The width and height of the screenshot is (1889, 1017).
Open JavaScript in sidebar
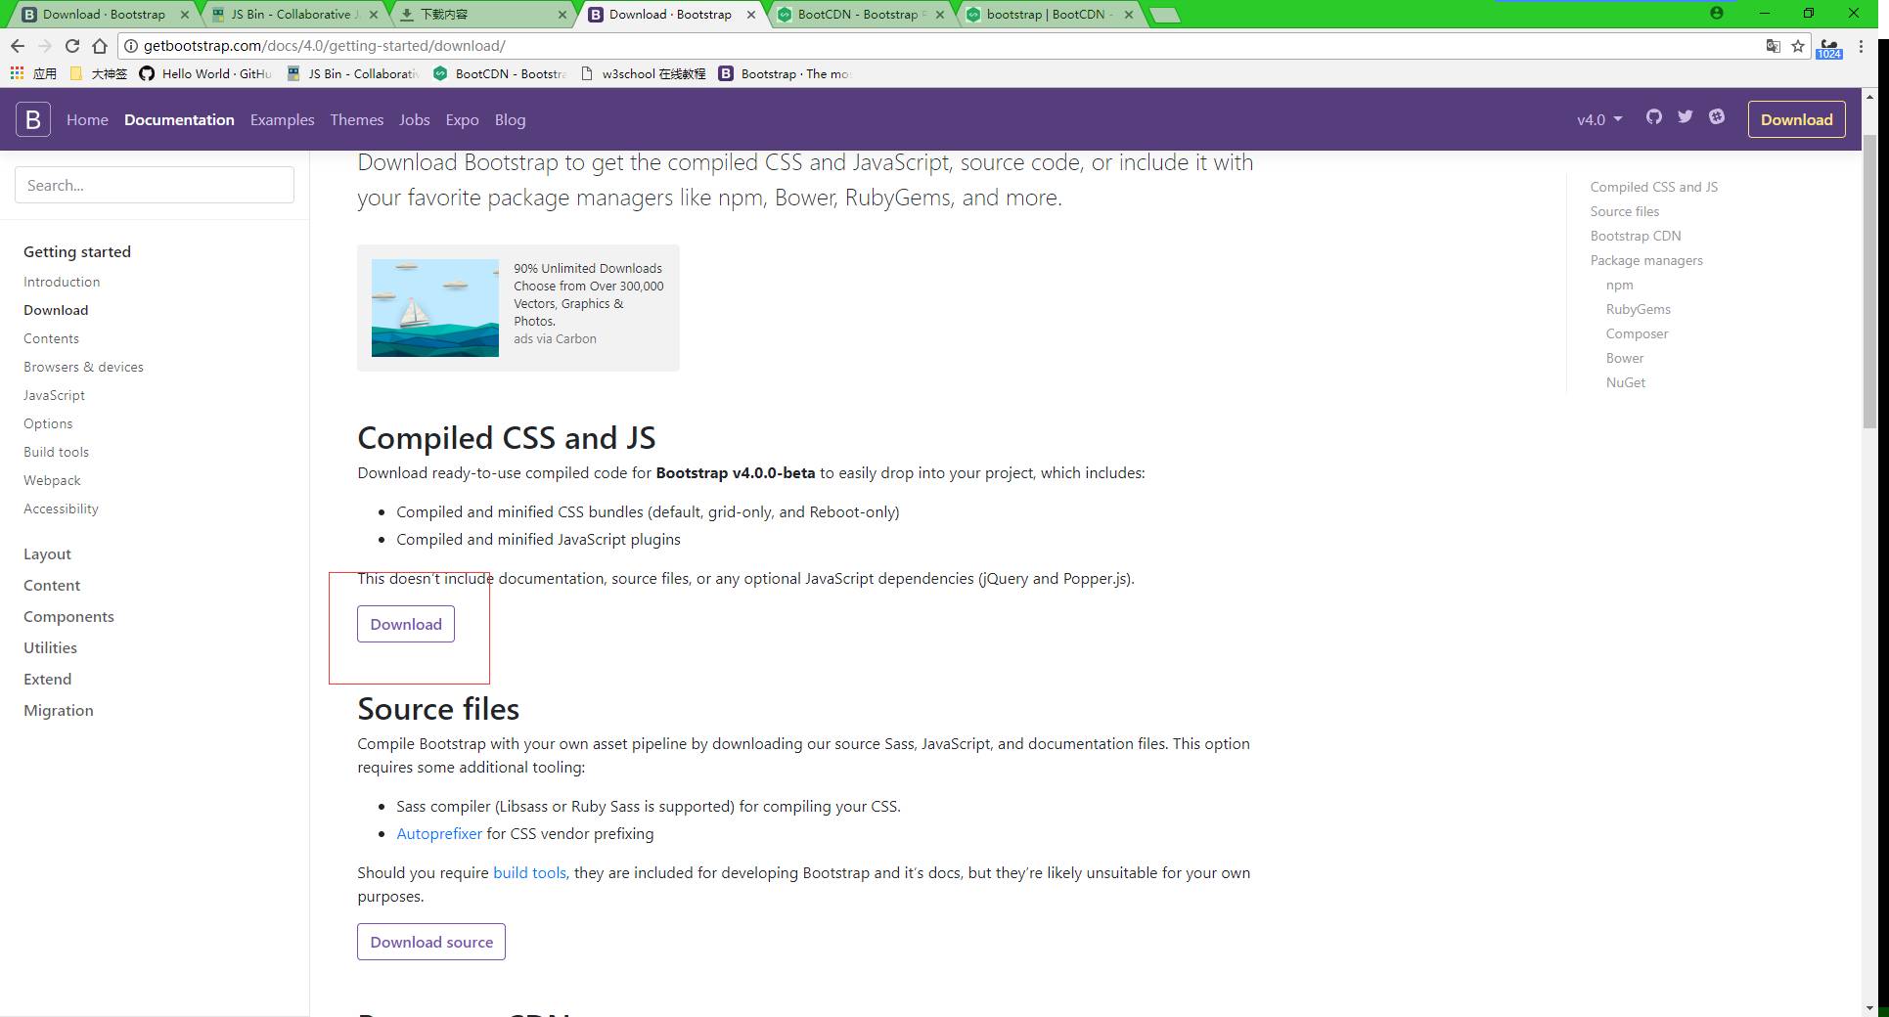click(x=54, y=395)
